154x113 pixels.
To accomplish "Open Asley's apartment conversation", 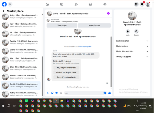I will click(x=21, y=17).
